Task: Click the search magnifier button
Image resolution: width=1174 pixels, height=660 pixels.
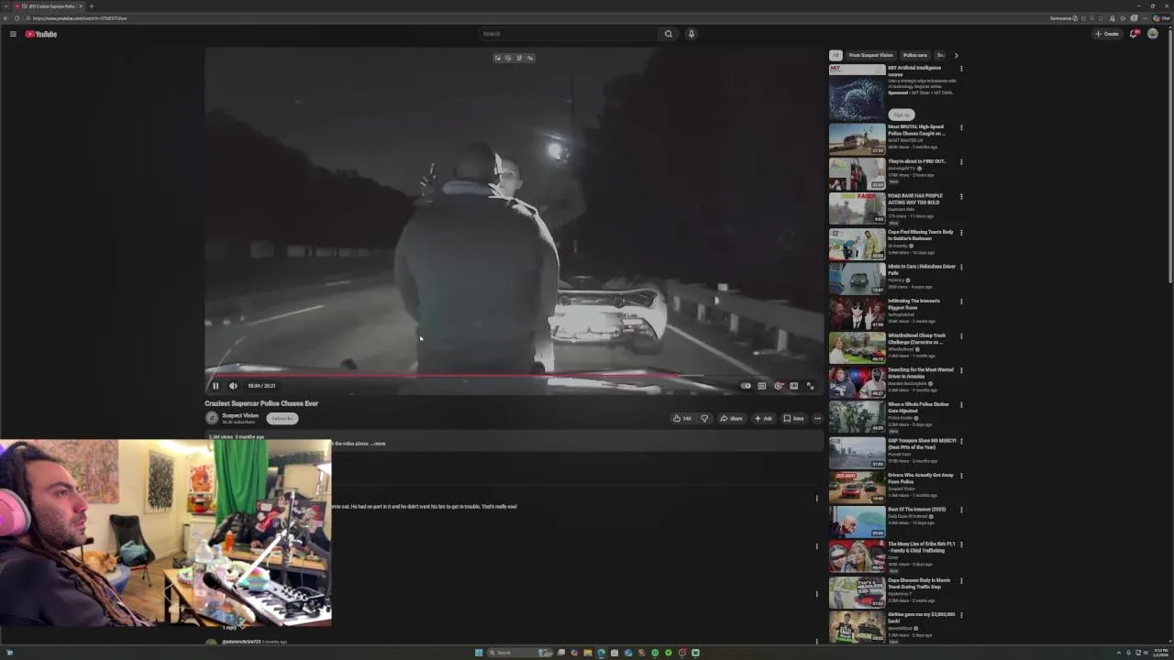Action: pyautogui.click(x=669, y=34)
